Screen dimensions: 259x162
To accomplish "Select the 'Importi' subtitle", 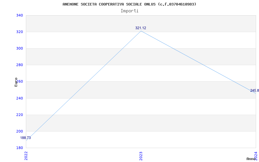I will pos(129,11).
